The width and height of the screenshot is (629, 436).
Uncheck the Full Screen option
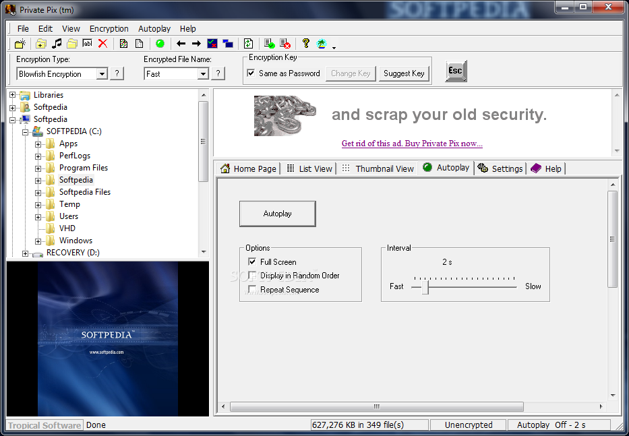[x=252, y=262]
